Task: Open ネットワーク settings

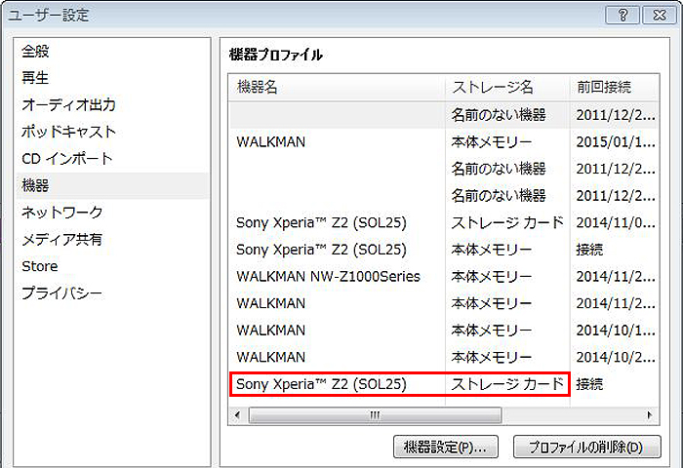Action: pyautogui.click(x=112, y=213)
